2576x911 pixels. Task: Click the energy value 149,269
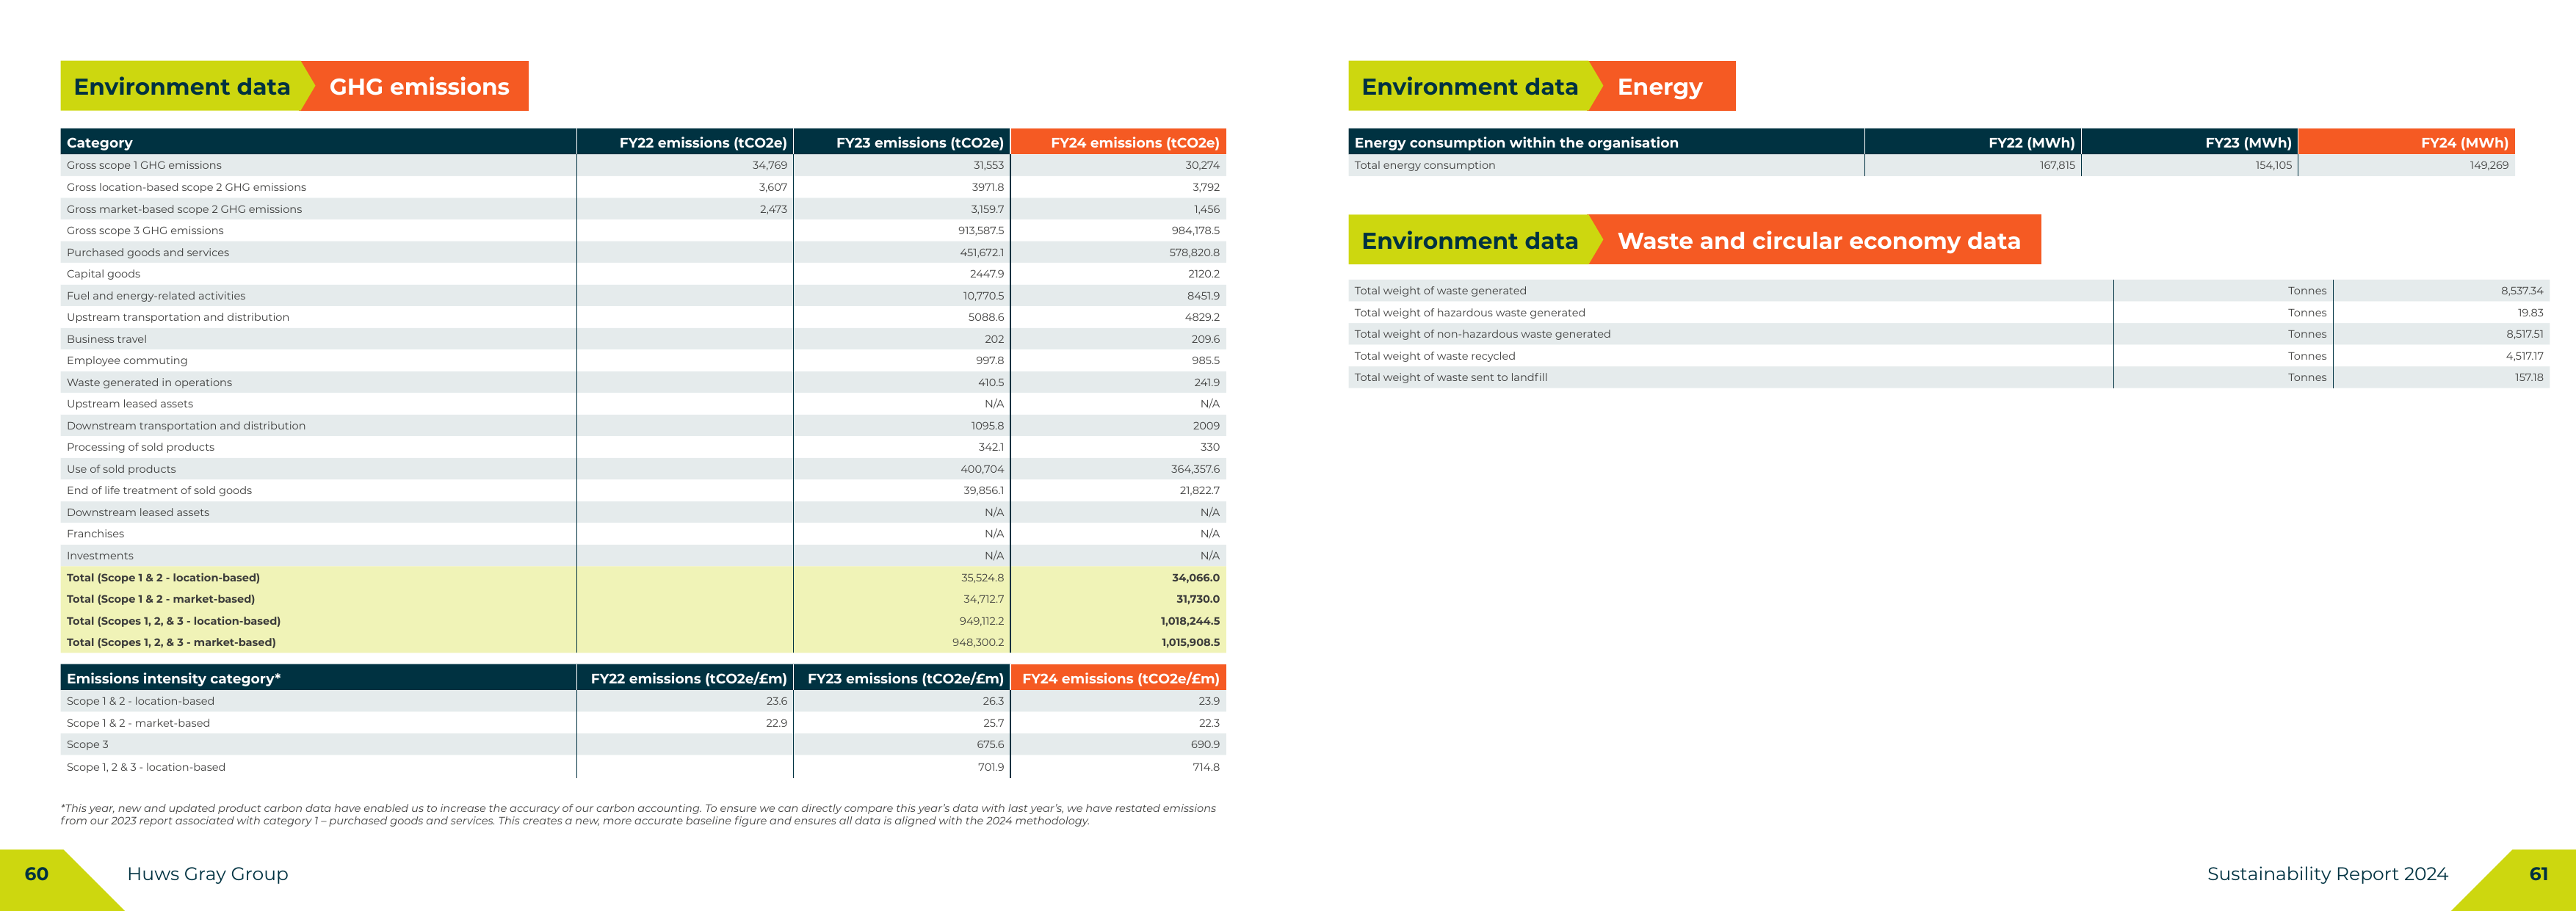point(2488,165)
